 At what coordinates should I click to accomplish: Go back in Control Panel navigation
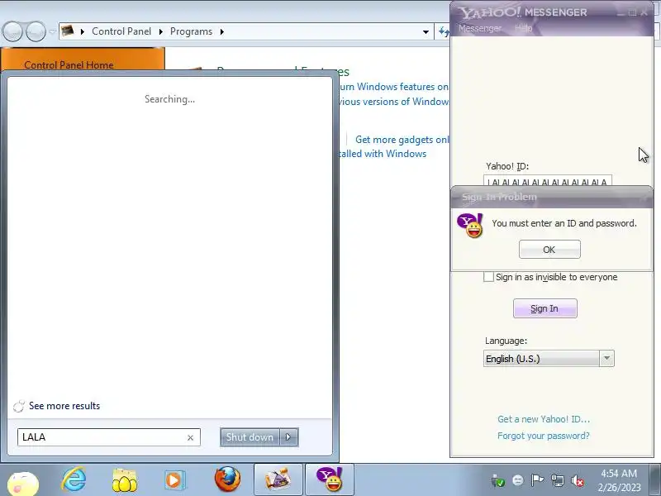12,31
